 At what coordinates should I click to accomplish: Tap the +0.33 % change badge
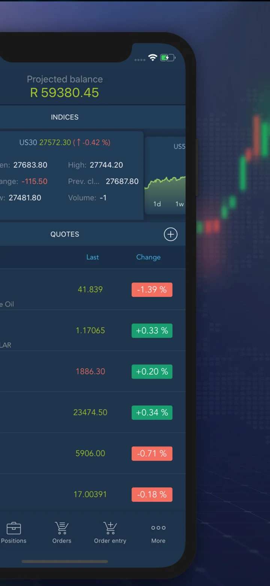pyautogui.click(x=152, y=331)
